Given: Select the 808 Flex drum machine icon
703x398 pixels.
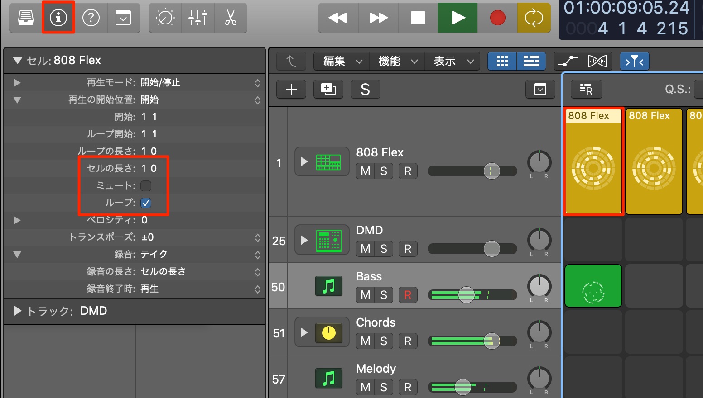Looking at the screenshot, I should [x=328, y=162].
